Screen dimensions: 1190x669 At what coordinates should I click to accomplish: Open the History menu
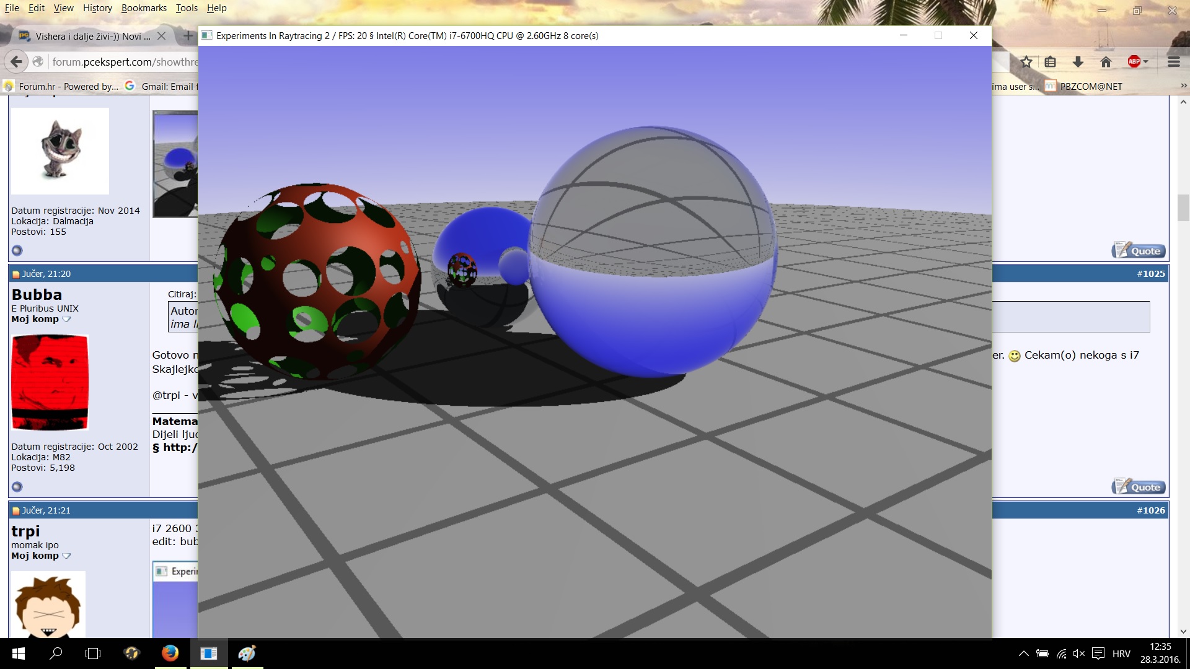pos(97,8)
